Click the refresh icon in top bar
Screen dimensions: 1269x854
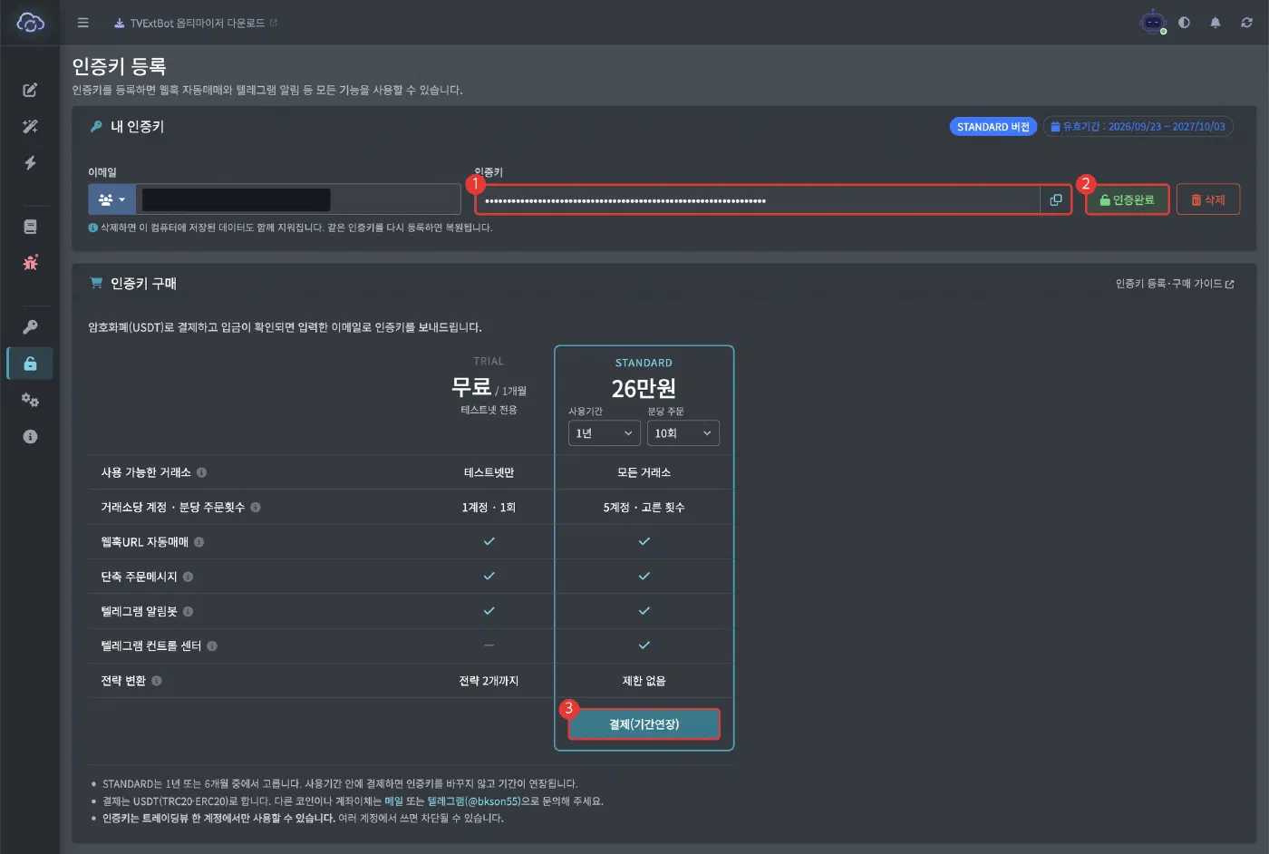(x=1246, y=23)
